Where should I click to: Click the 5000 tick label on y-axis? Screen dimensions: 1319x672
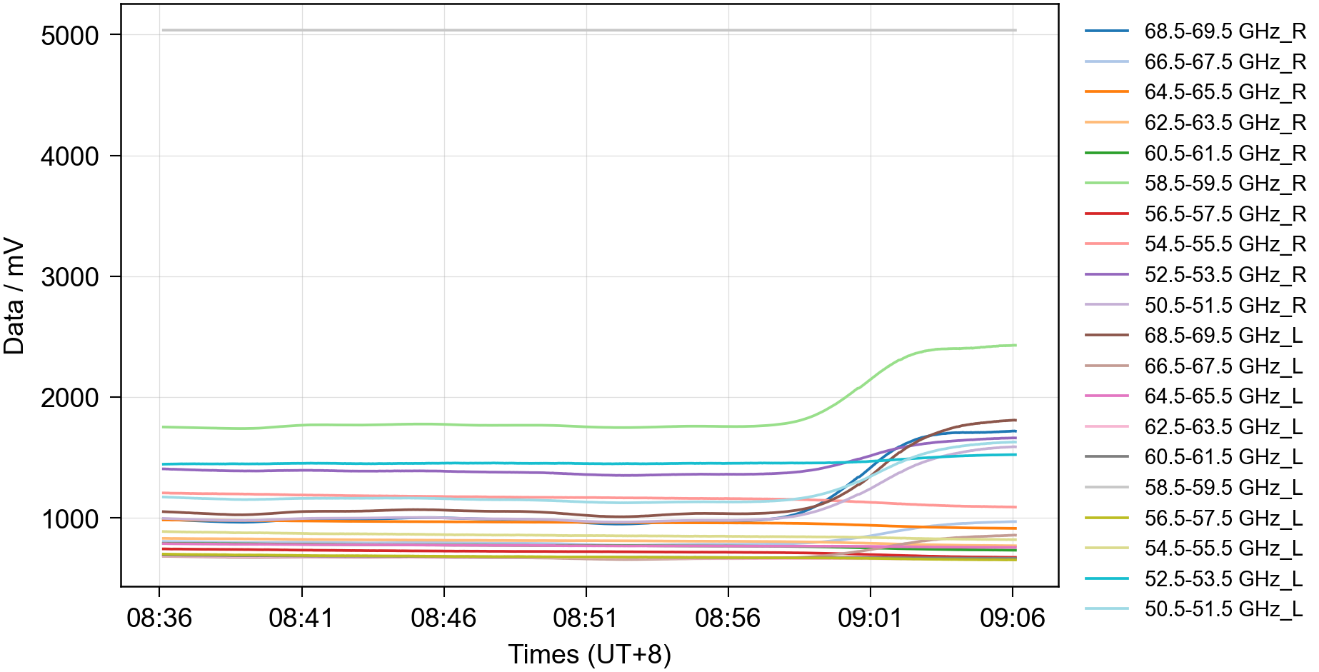click(x=70, y=36)
